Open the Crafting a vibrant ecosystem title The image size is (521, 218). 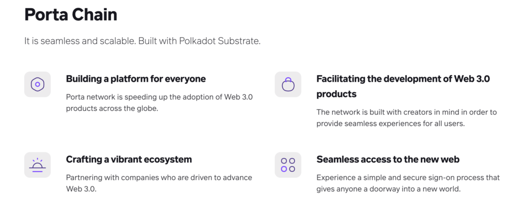coord(129,159)
